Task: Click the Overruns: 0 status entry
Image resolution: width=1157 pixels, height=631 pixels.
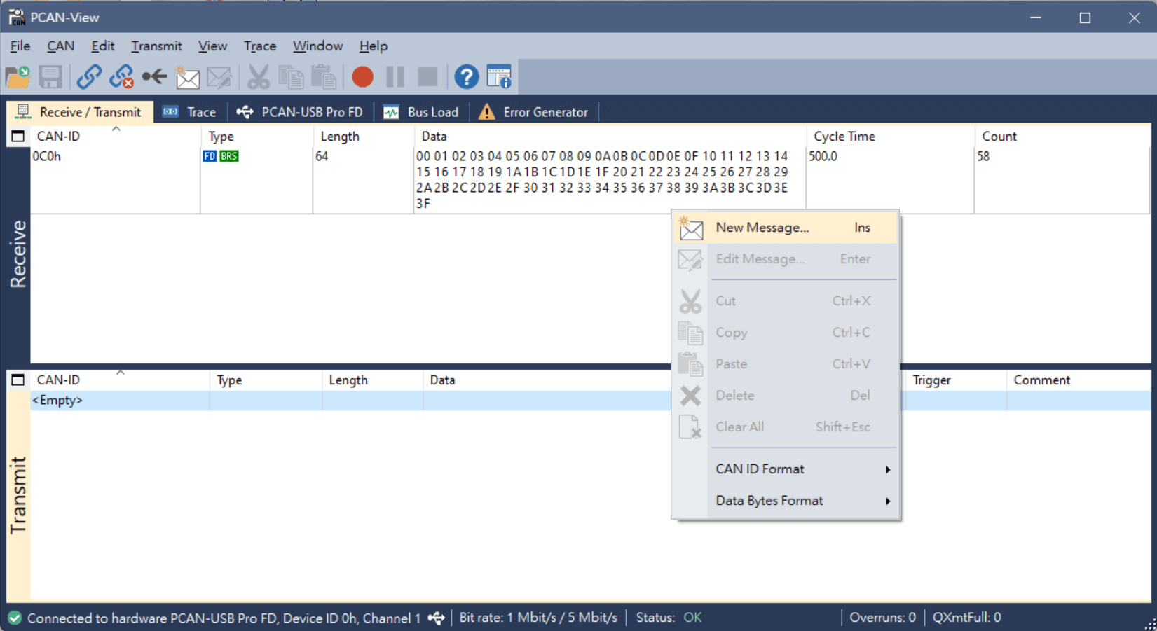Action: [882, 618]
